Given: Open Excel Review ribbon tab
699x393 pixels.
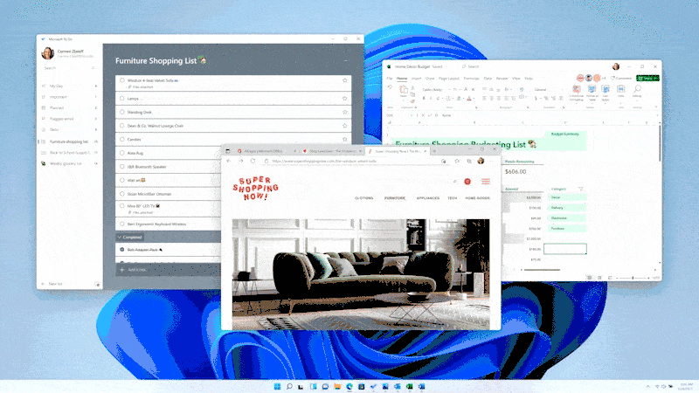Looking at the screenshot, I should (502, 79).
